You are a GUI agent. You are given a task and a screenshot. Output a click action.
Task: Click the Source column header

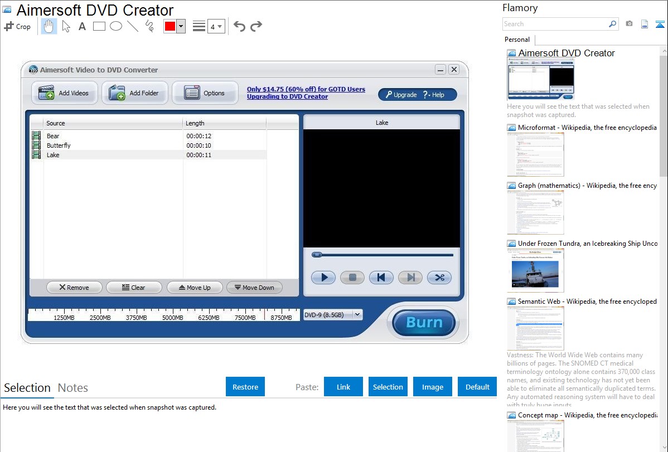[x=113, y=123]
